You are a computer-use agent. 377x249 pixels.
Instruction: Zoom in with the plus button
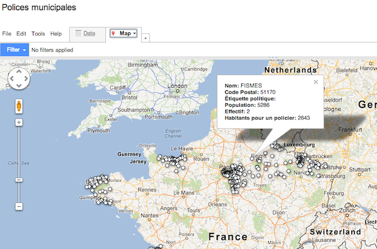[19, 122]
